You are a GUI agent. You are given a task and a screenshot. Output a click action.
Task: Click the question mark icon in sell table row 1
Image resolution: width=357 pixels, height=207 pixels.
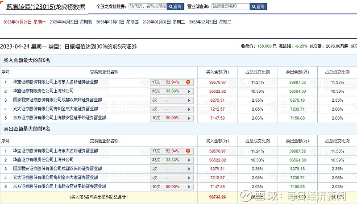tap(188, 151)
